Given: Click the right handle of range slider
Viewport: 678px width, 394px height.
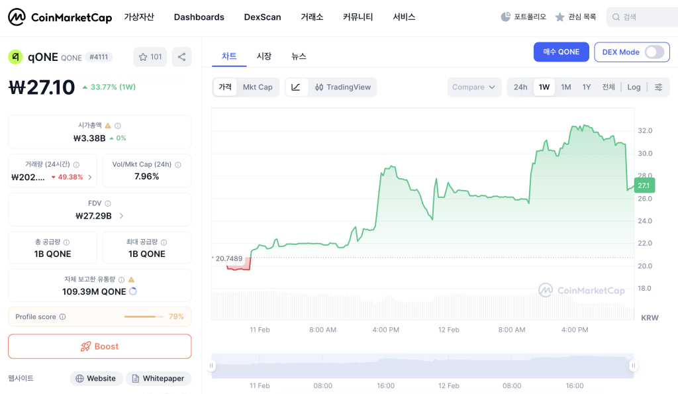Looking at the screenshot, I should pos(633,366).
